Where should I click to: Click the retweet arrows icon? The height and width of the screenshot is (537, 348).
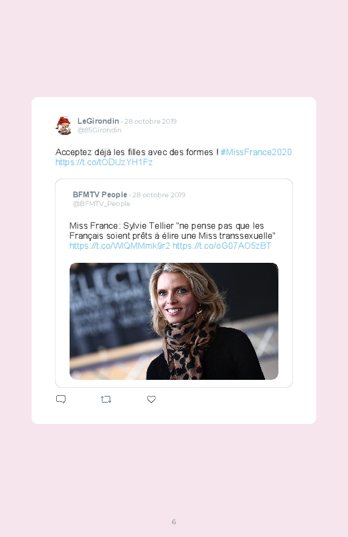(106, 399)
